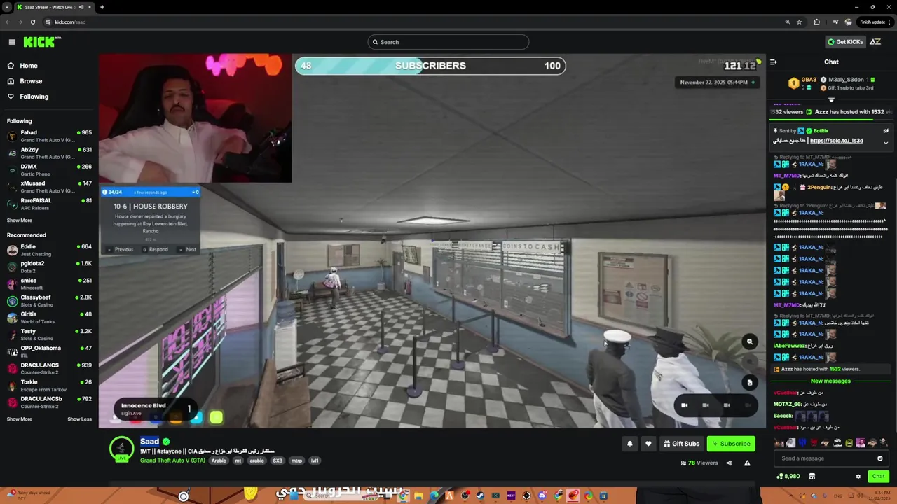Expand the pinned message chevron
The height and width of the screenshot is (504, 897).
click(x=886, y=143)
